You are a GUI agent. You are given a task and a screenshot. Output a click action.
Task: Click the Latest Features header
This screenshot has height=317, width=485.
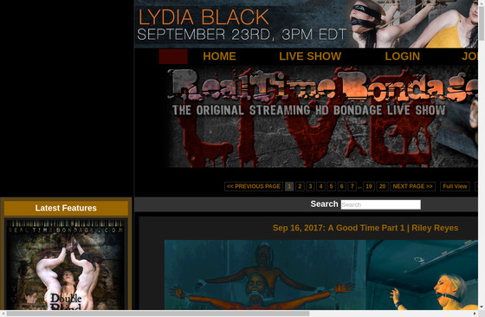point(66,208)
